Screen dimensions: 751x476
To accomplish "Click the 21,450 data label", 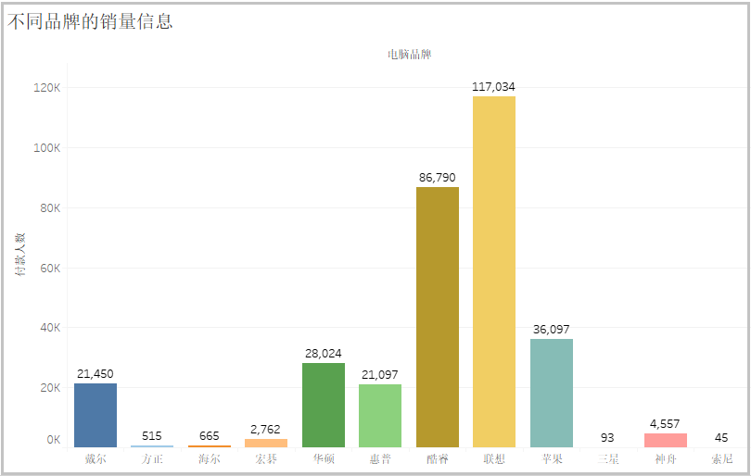I will pos(95,374).
